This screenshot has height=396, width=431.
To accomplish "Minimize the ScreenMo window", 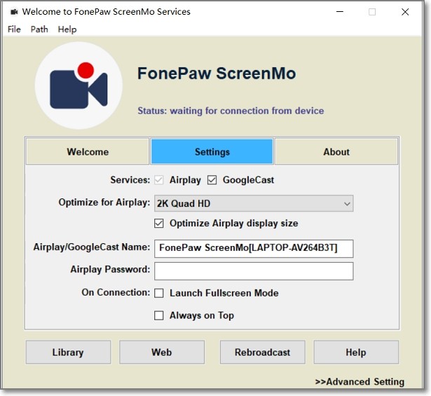I will (x=340, y=12).
